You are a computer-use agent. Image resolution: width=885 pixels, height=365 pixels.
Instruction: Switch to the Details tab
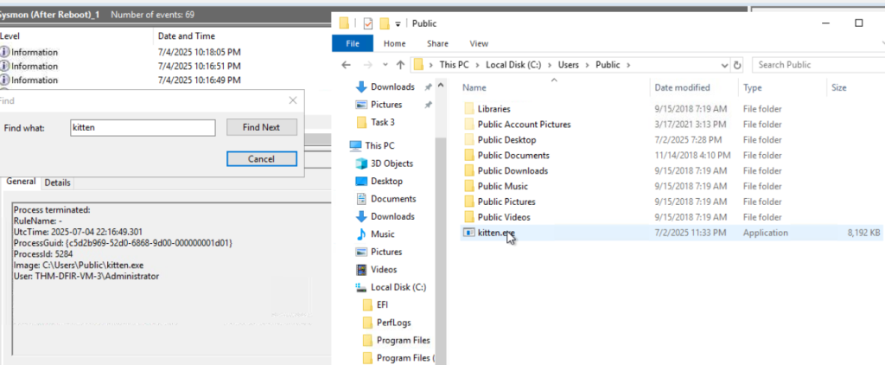pyautogui.click(x=58, y=182)
